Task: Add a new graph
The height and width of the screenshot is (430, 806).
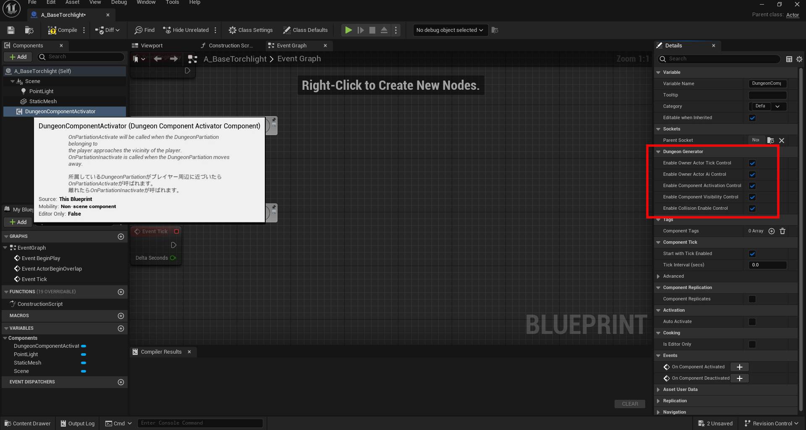Action: coord(121,237)
